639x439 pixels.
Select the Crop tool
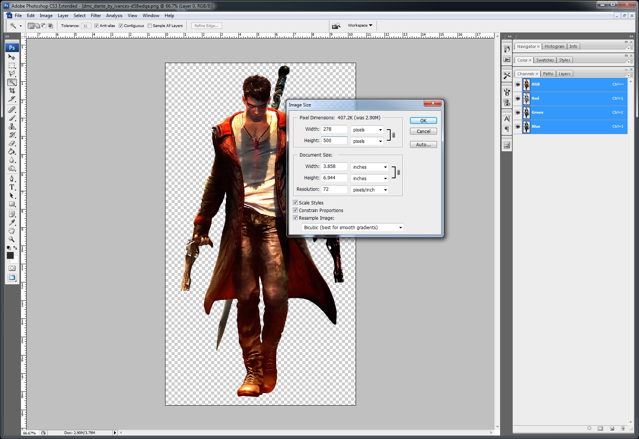pos(12,90)
